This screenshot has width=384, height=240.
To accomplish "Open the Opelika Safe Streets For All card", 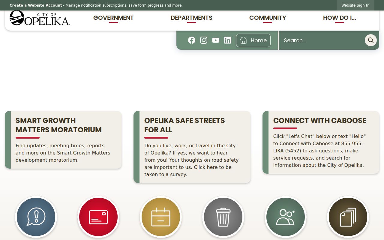I will pyautogui.click(x=192, y=147).
